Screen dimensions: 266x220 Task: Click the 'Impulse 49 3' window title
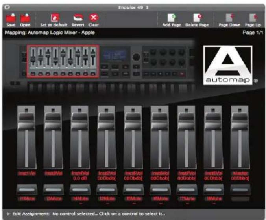click(x=133, y=7)
